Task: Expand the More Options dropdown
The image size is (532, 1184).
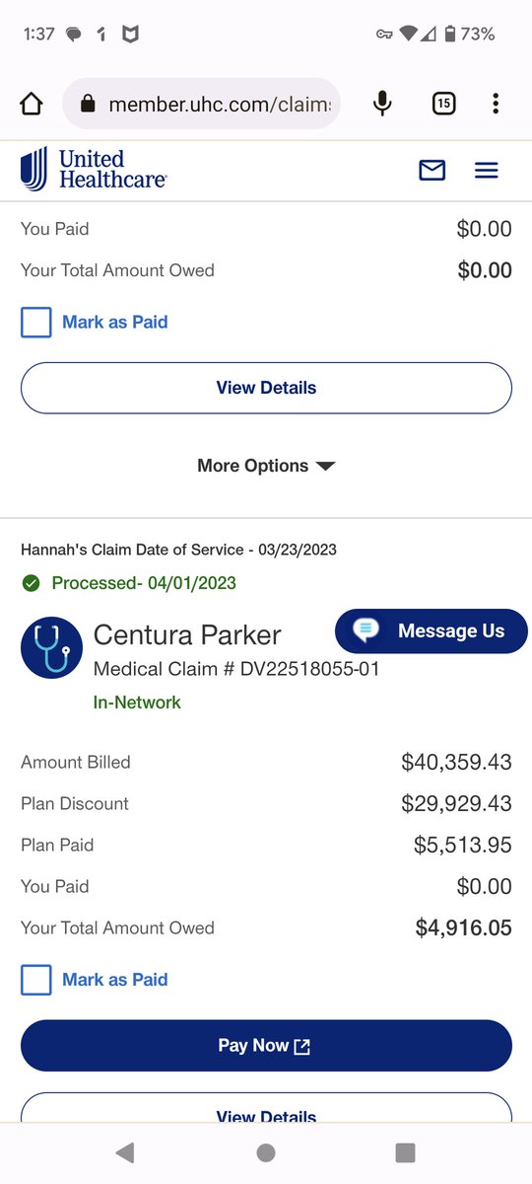Action: coord(266,466)
